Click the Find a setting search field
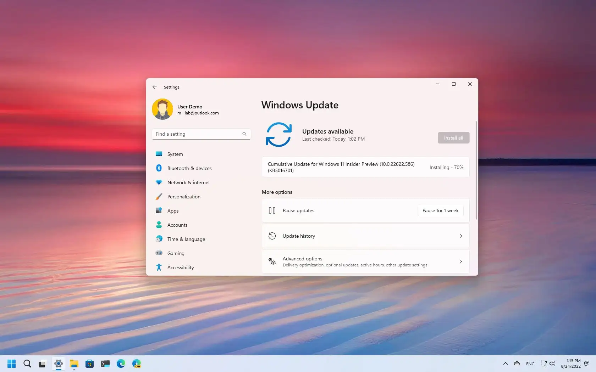596x372 pixels. click(202, 134)
